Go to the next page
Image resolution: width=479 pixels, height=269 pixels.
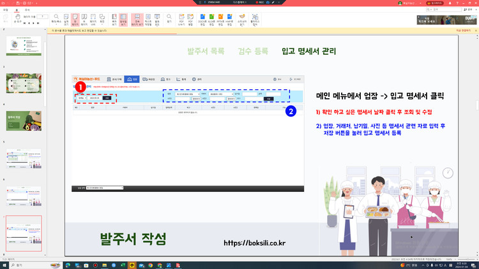tap(34, 23)
